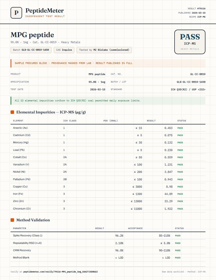Click the PDE (ORAL) column header

[111, 121]
